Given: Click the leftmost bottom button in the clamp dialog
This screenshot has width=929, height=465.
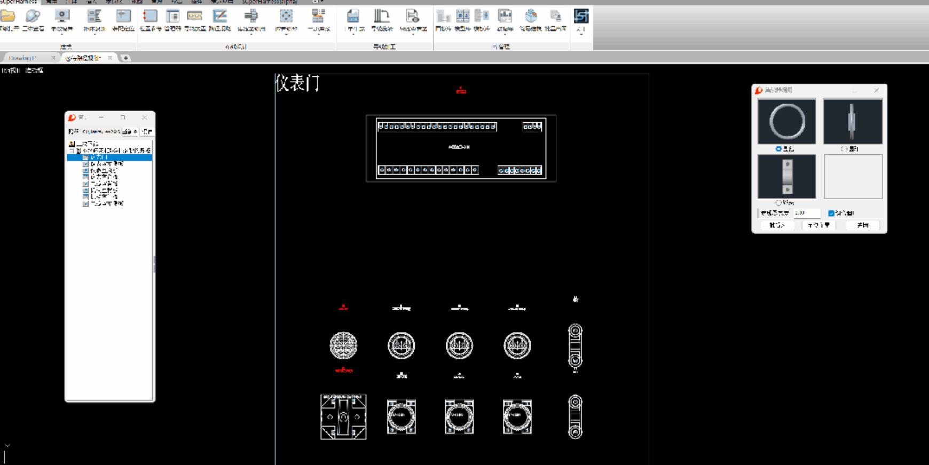Looking at the screenshot, I should coord(777,225).
